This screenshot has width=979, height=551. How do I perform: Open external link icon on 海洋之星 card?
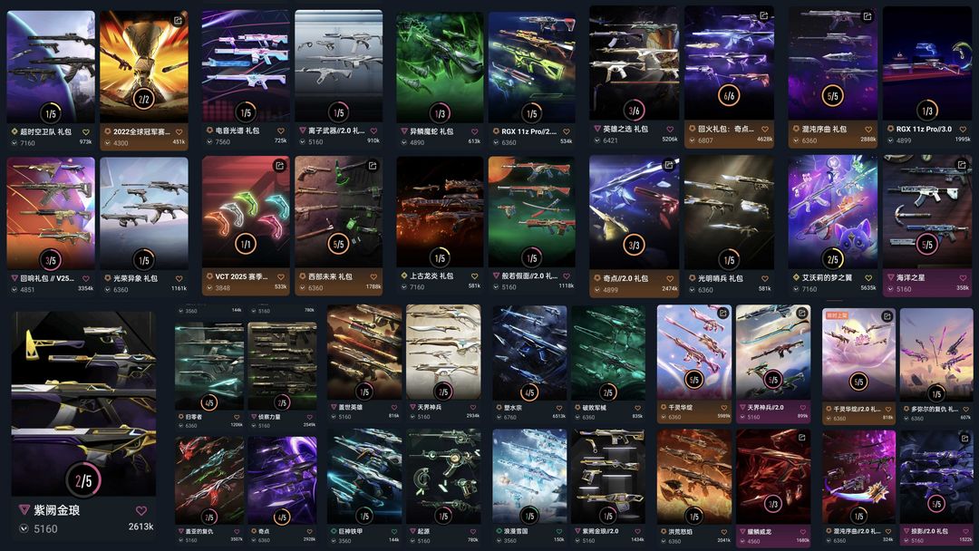click(x=962, y=165)
